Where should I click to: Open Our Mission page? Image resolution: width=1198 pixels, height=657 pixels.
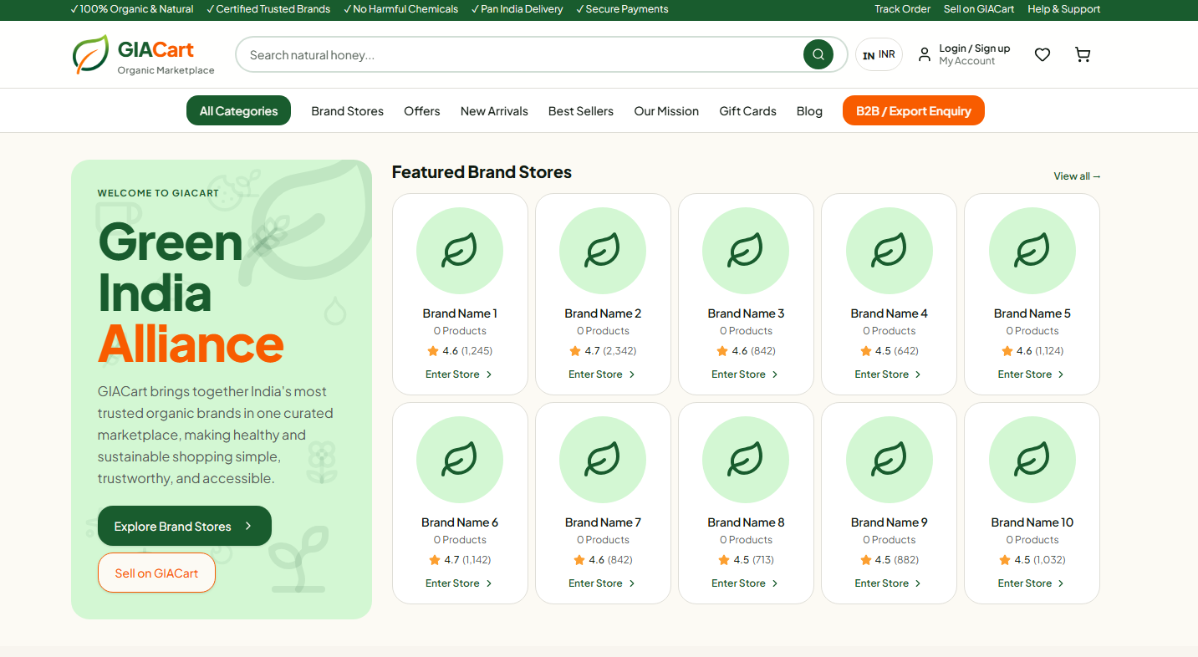[x=666, y=111]
